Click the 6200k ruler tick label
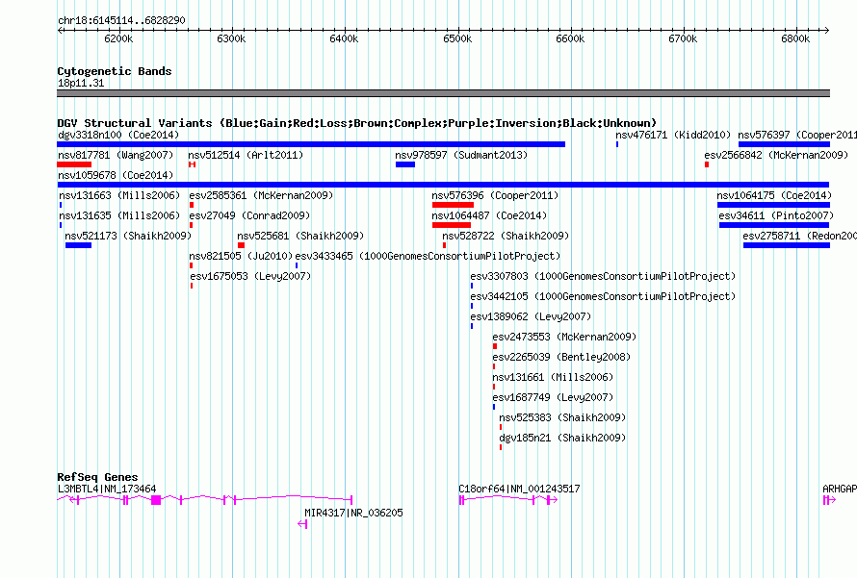Screen dimensions: 857x578 [118, 38]
